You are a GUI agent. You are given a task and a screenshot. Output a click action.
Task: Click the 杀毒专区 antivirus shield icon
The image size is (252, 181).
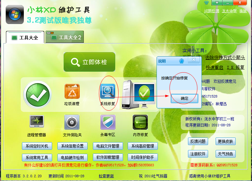tap(108, 122)
